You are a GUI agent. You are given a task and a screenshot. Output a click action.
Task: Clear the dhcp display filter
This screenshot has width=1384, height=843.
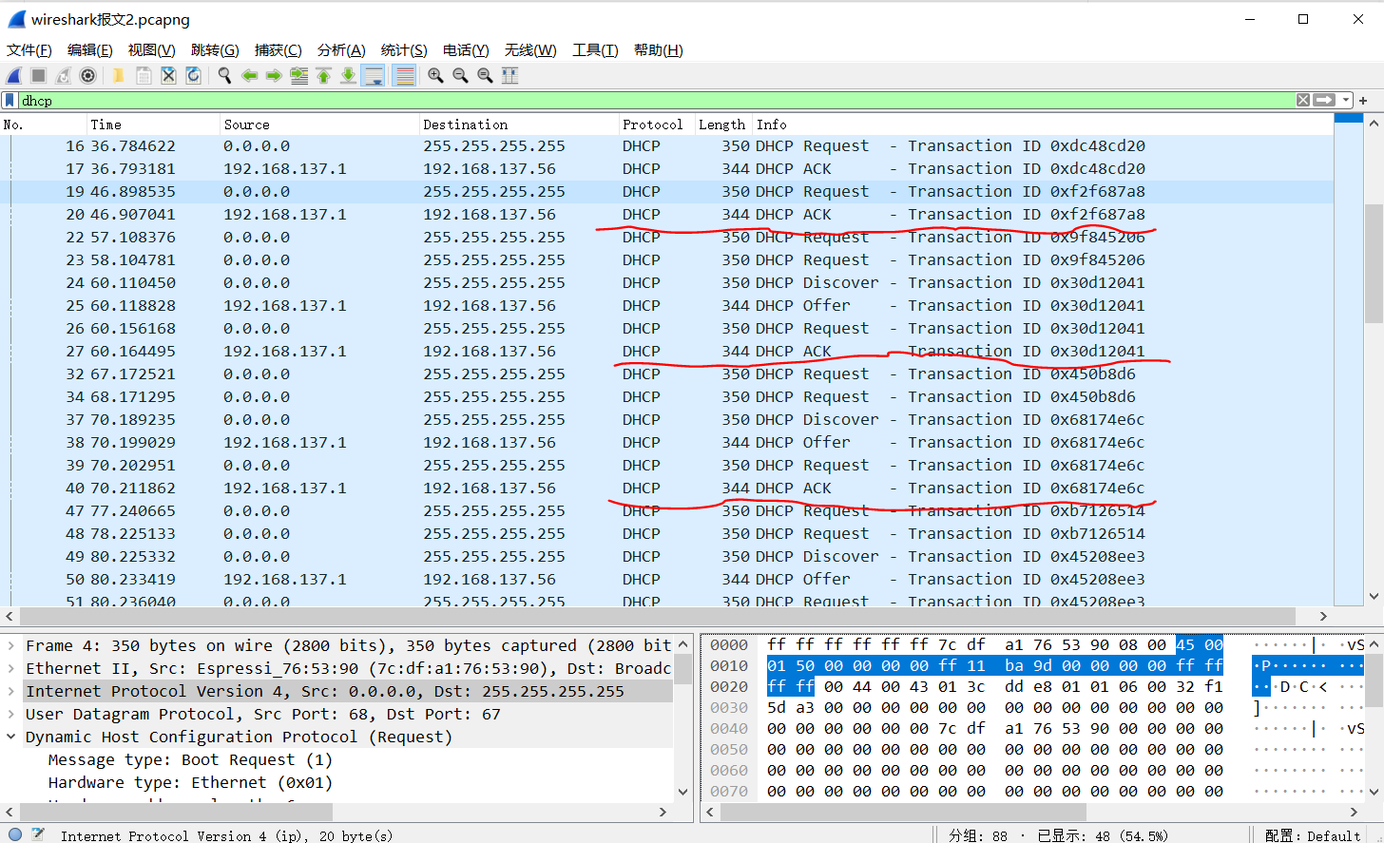click(x=1303, y=100)
